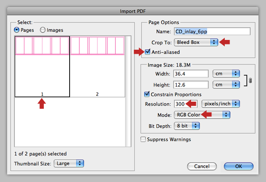
Task: Confirm import with OK button
Action: (239, 166)
